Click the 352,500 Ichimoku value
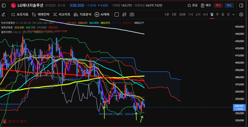 tap(19, 27)
